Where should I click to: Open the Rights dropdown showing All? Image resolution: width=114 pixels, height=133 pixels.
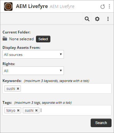[x=33, y=71]
